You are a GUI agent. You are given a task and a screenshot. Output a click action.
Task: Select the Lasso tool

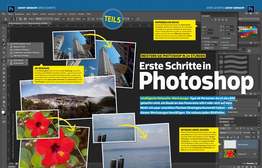click(x=4, y=36)
